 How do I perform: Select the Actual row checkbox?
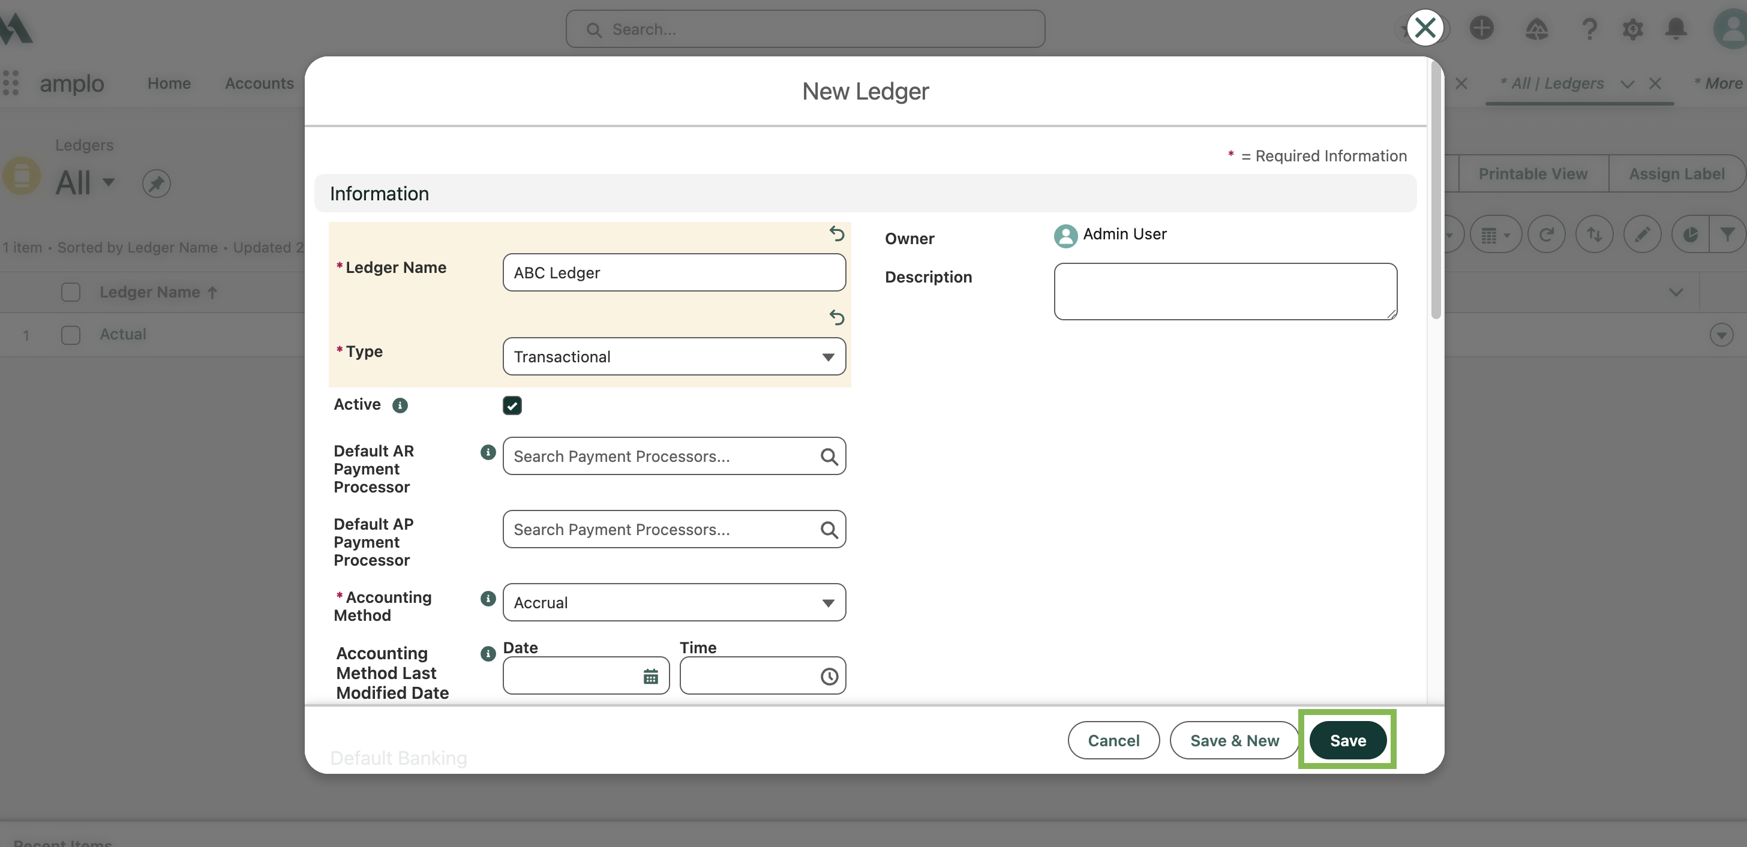coord(71,335)
